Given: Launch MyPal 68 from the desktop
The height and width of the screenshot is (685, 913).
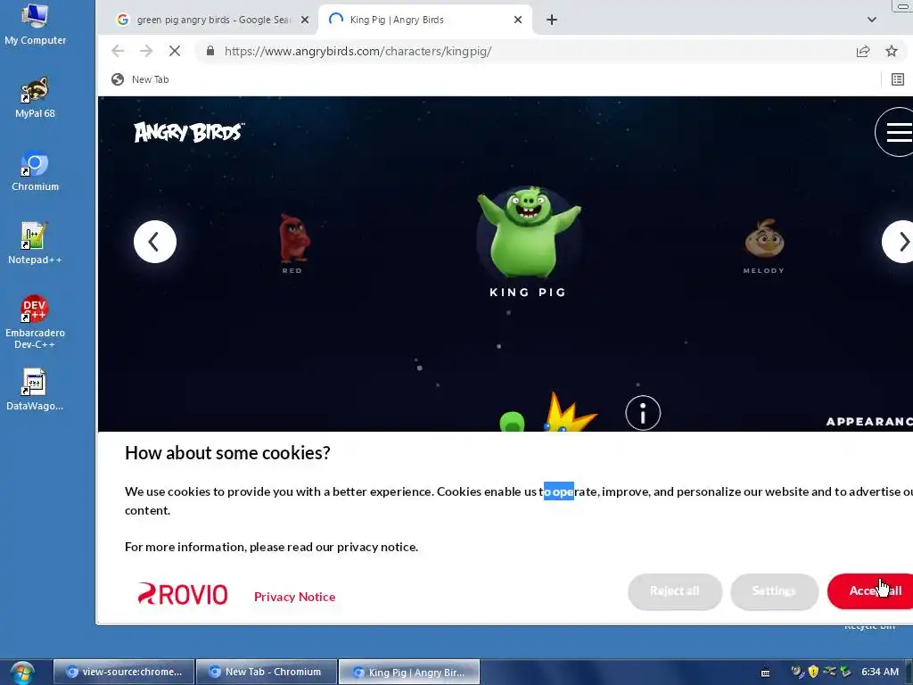Looking at the screenshot, I should (x=35, y=98).
